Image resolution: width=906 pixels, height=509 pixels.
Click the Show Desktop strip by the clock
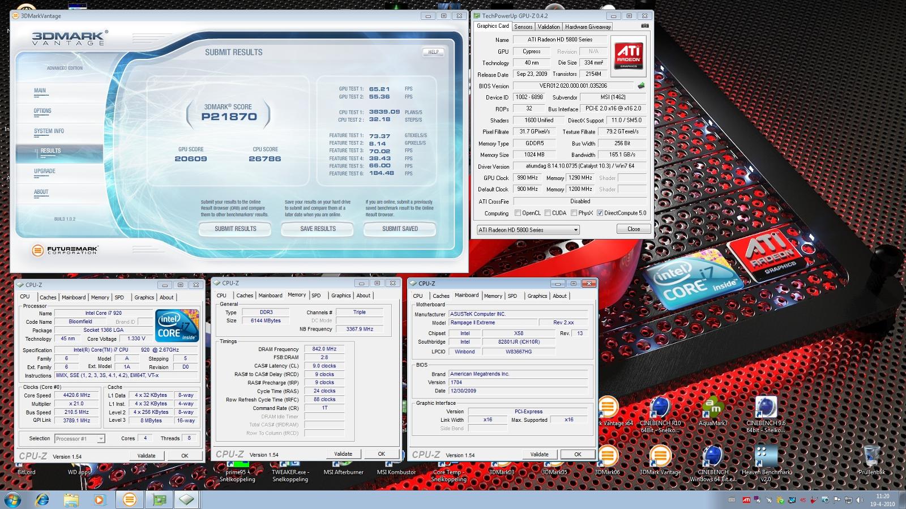tap(902, 500)
